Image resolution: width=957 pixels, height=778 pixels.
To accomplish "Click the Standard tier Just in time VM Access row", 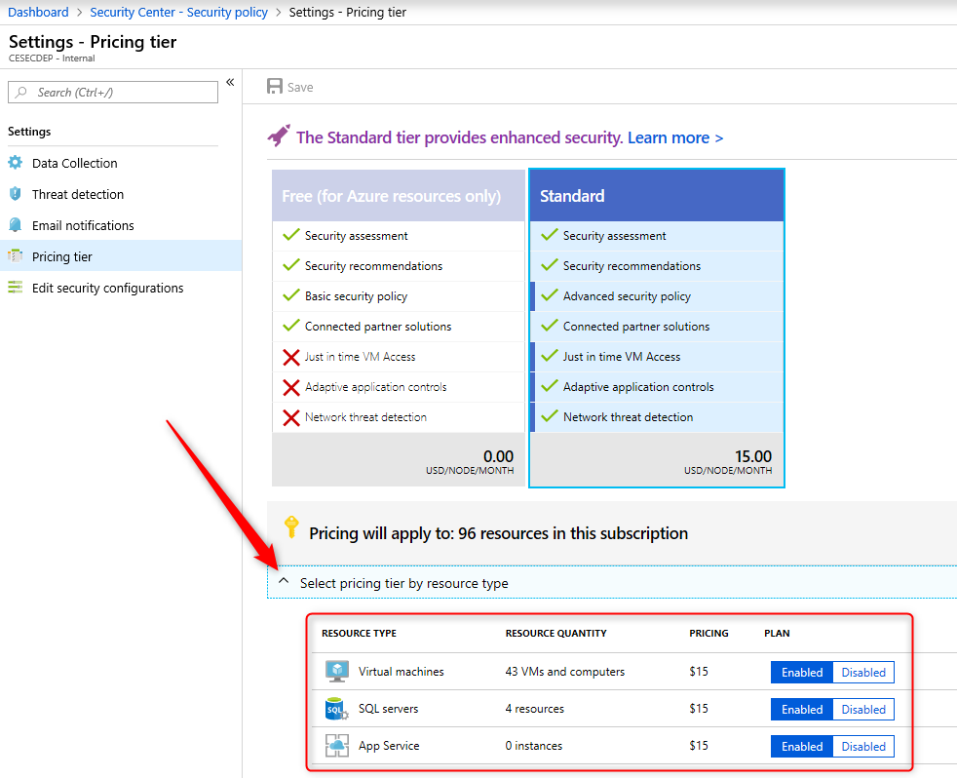I will click(657, 357).
